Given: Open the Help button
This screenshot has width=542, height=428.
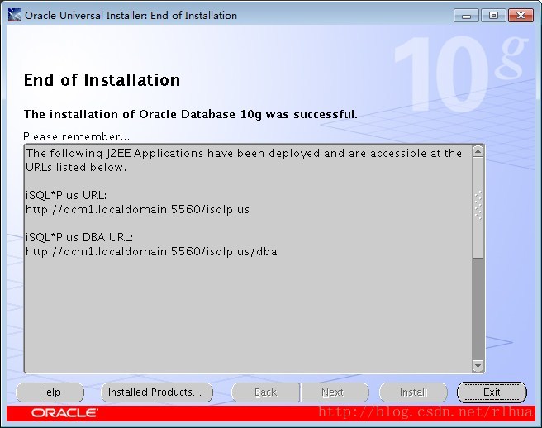Looking at the screenshot, I should [x=50, y=392].
